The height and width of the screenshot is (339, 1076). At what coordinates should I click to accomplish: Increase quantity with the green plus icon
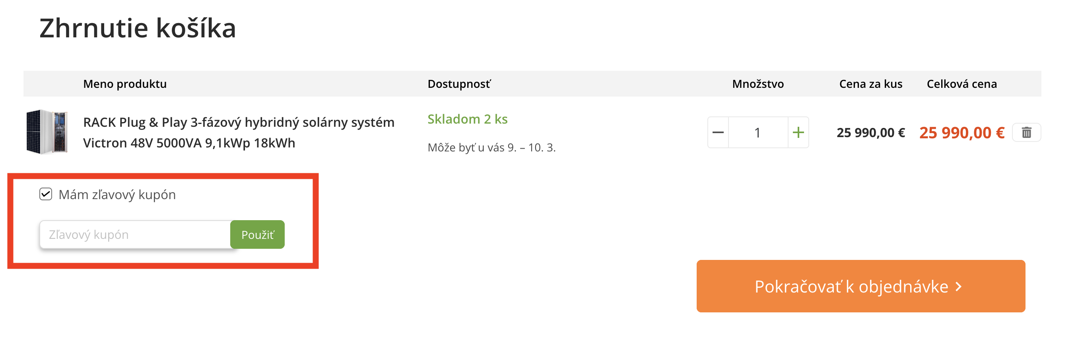point(798,133)
